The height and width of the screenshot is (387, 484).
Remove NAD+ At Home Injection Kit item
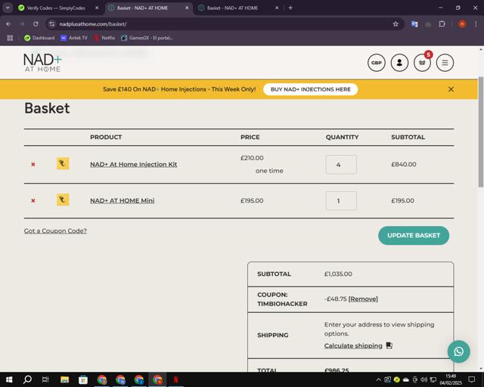pyautogui.click(x=33, y=165)
